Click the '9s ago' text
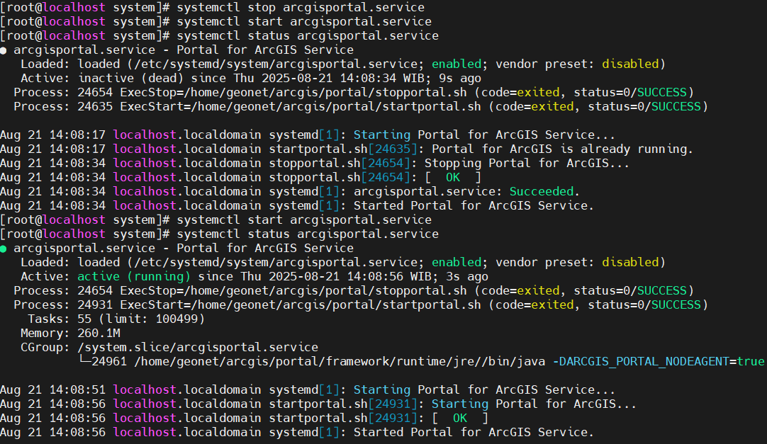767x444 pixels. [x=460, y=78]
